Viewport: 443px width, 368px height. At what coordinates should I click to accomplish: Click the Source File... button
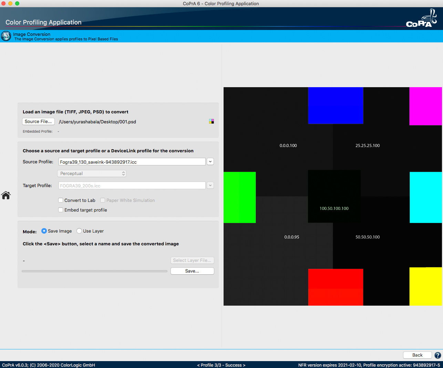pos(38,122)
